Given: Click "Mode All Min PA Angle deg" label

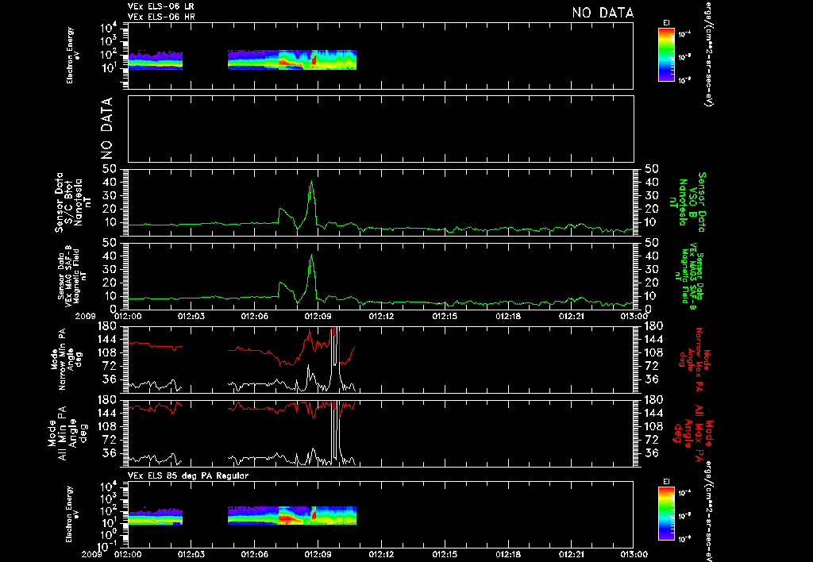Looking at the screenshot, I should [69, 433].
